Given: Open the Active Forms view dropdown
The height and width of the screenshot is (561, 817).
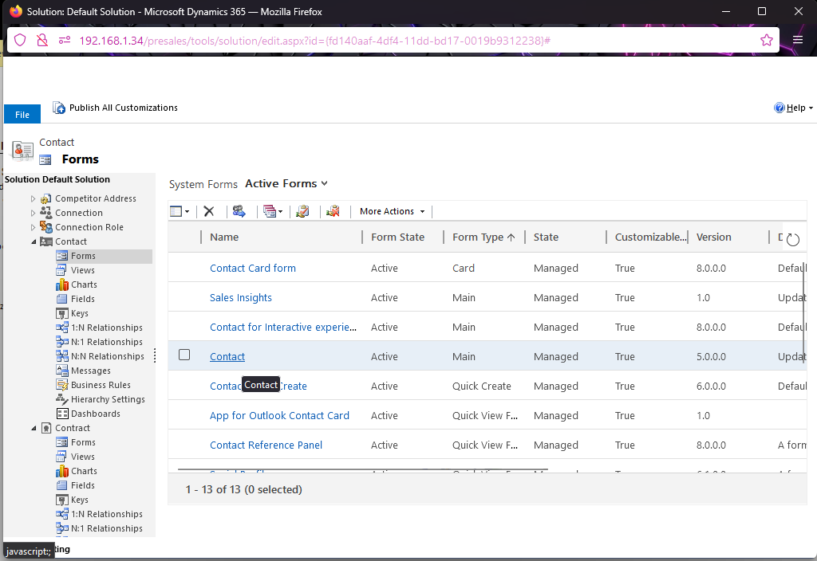Looking at the screenshot, I should pyautogui.click(x=286, y=184).
